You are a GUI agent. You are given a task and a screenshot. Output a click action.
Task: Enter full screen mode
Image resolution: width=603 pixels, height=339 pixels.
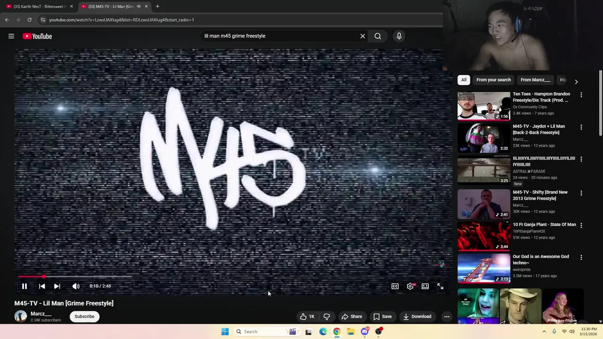[x=440, y=286]
